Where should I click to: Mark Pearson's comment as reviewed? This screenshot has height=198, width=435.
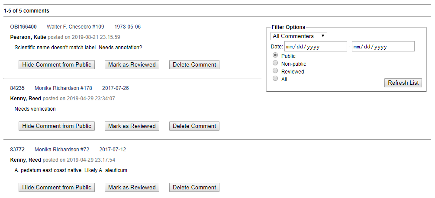click(x=132, y=64)
